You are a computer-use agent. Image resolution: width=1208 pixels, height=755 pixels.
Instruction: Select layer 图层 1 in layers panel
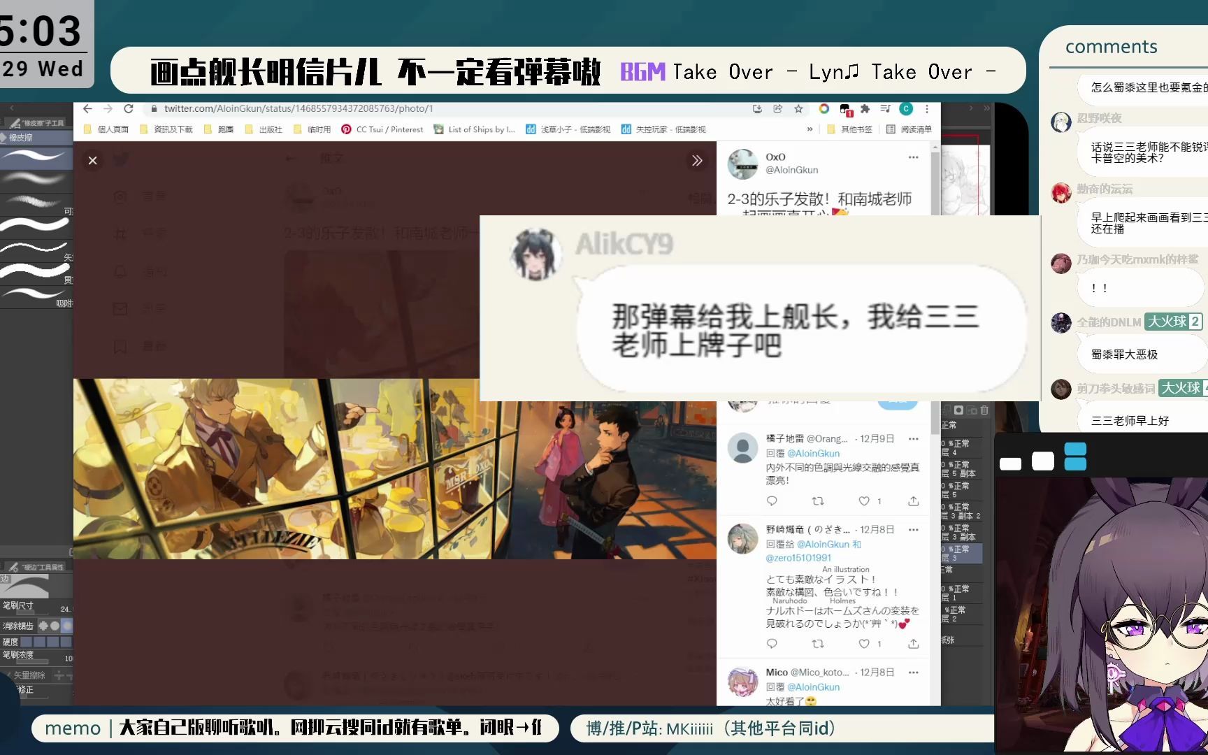[x=961, y=594]
